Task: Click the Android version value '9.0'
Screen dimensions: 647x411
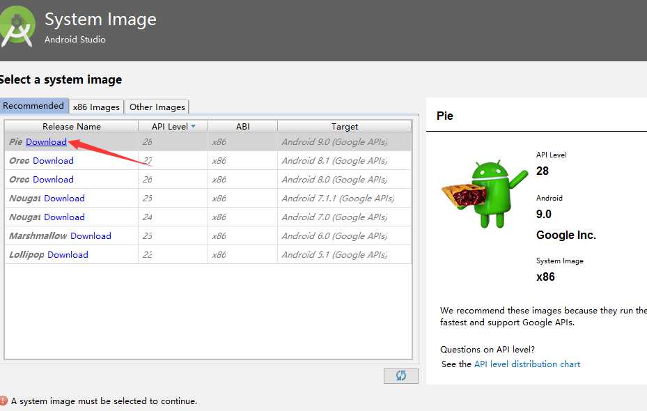Action: click(544, 214)
